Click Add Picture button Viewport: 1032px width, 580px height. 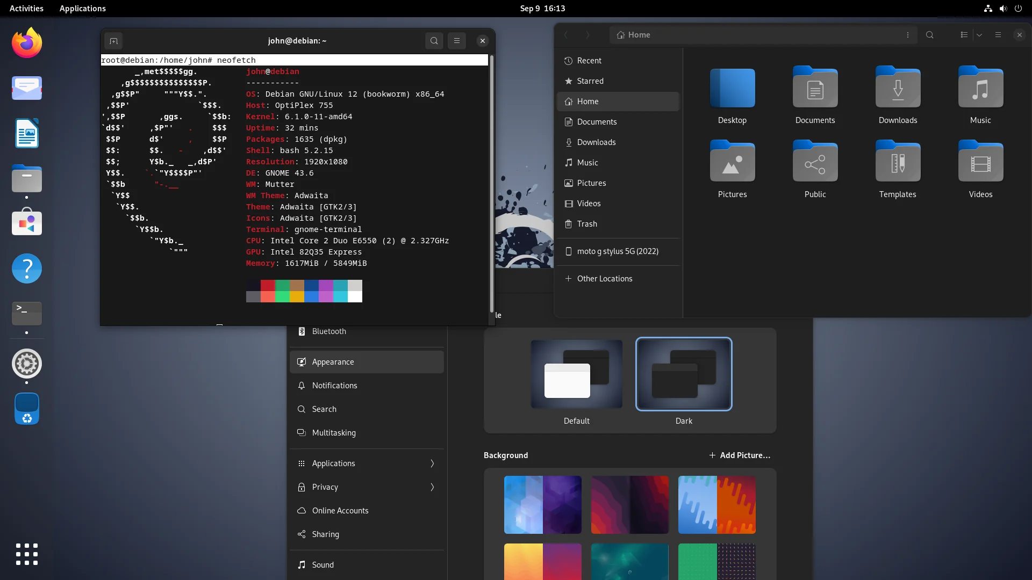(x=740, y=455)
